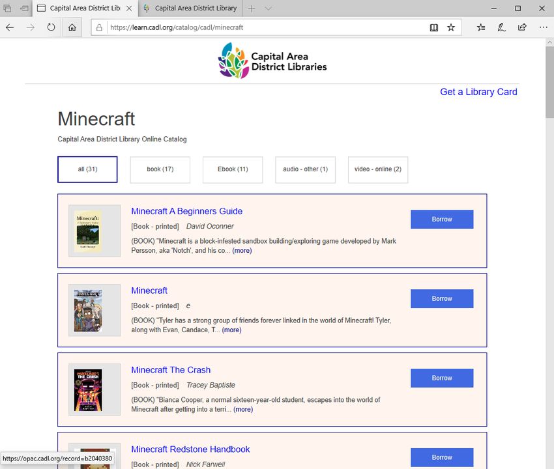The height and width of the screenshot is (469, 554).
Task: Click the Capital Area District Libraries logo
Action: (x=272, y=61)
